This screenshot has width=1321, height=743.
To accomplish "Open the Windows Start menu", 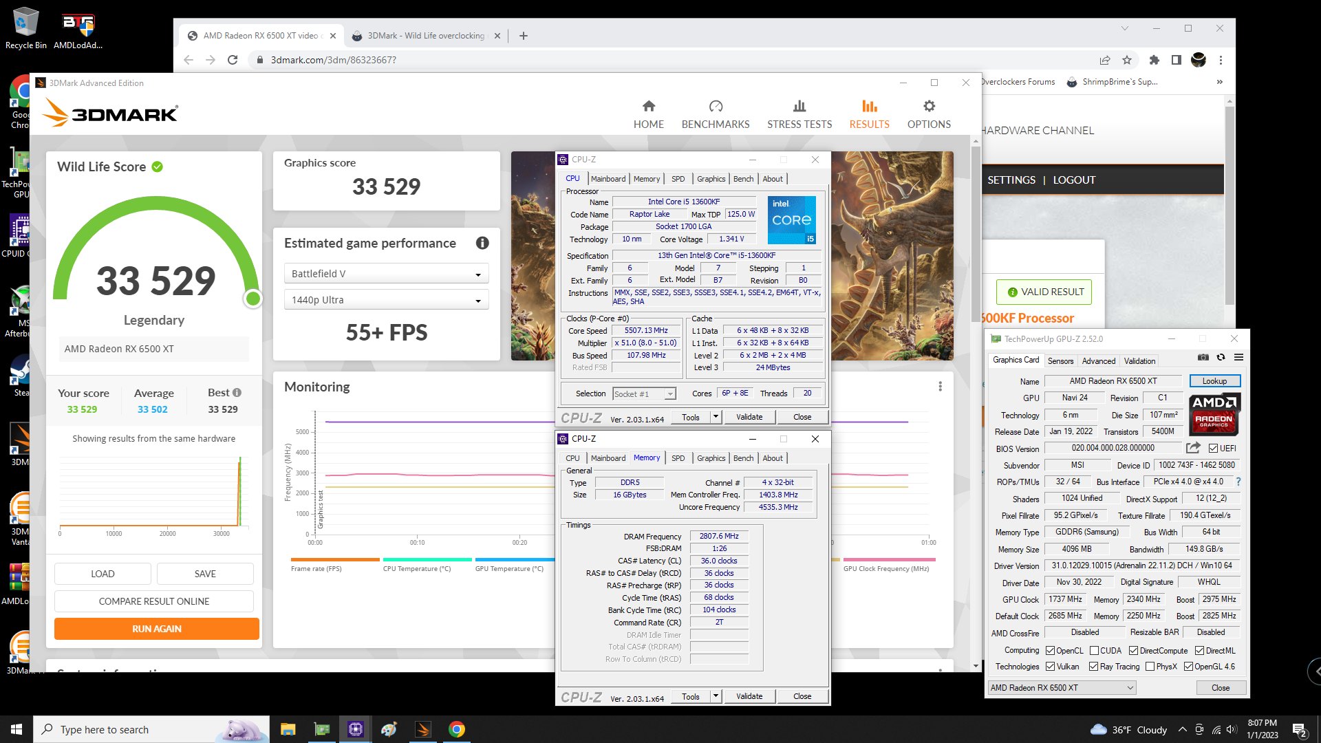I will click(x=17, y=729).
